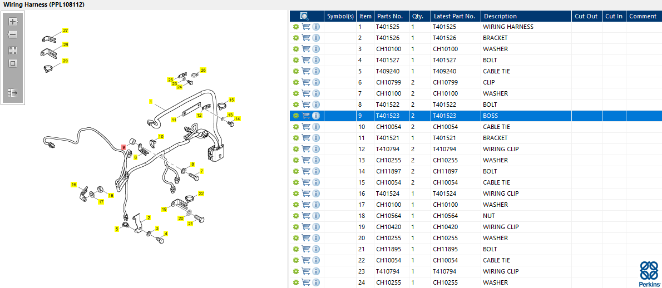Click gear icon for CABLE TIE T409240
This screenshot has width=662, height=288.
[x=296, y=71]
